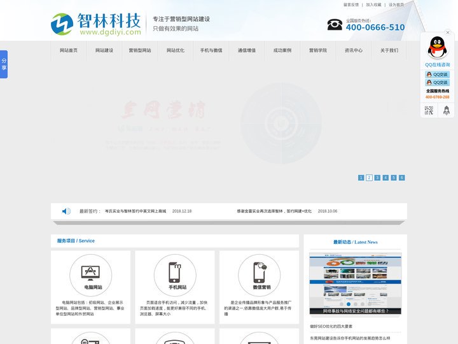Click the bell notification icon in sidebar
This screenshot has width=458, height=344.
click(x=447, y=110)
